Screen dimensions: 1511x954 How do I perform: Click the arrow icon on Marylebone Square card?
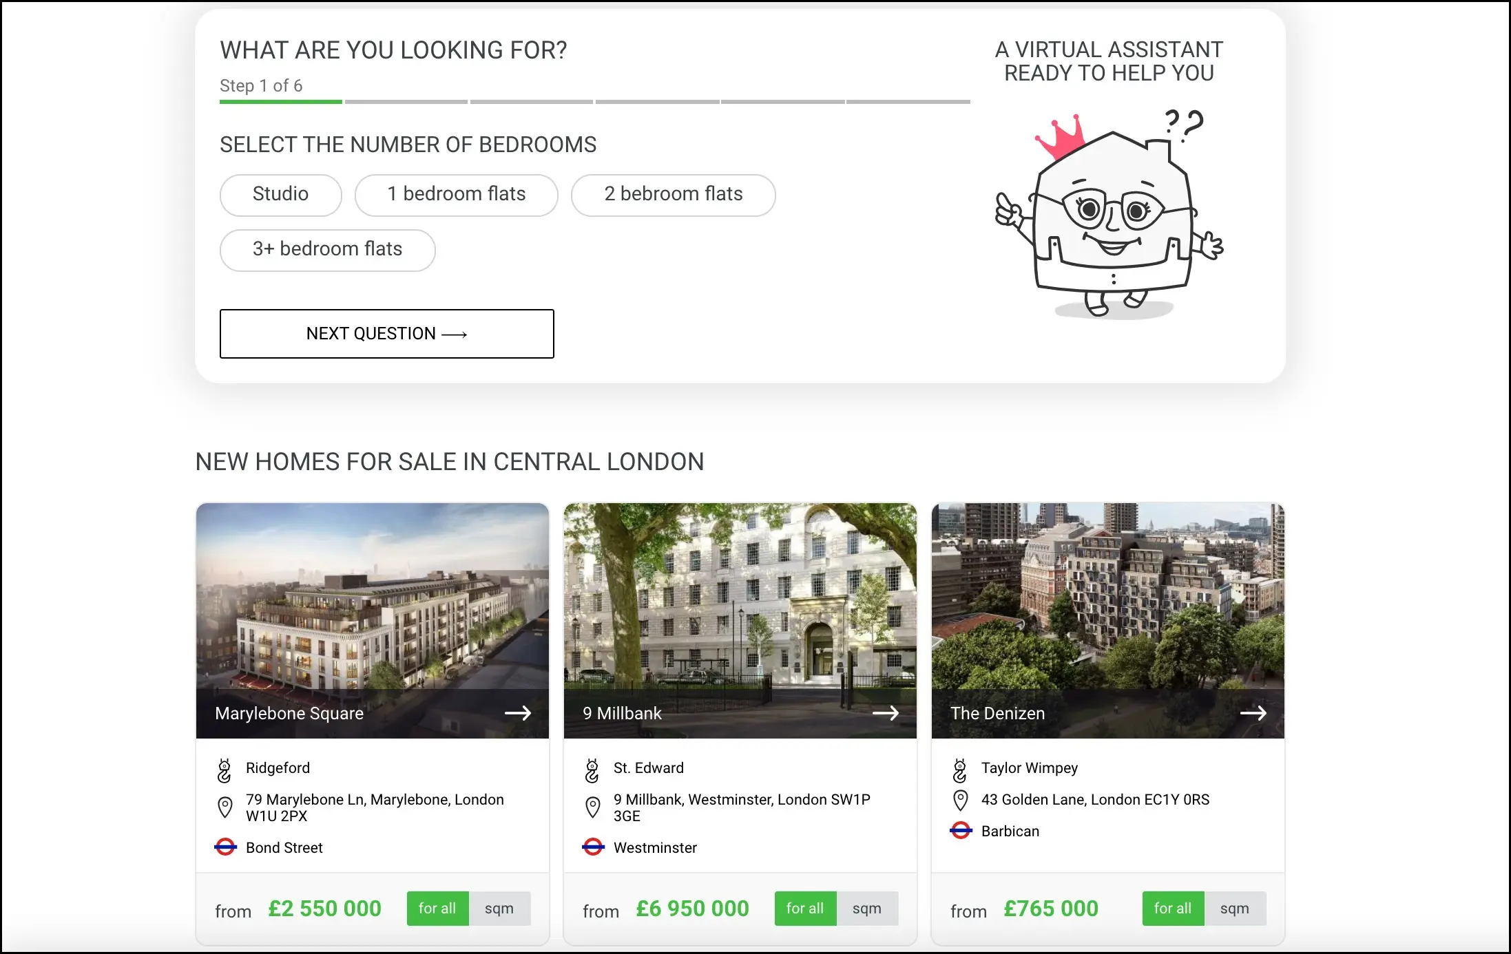tap(518, 713)
